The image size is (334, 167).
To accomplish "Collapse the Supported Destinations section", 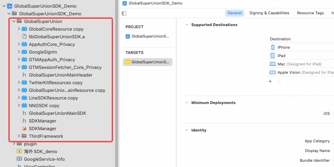I will pos(186,25).
